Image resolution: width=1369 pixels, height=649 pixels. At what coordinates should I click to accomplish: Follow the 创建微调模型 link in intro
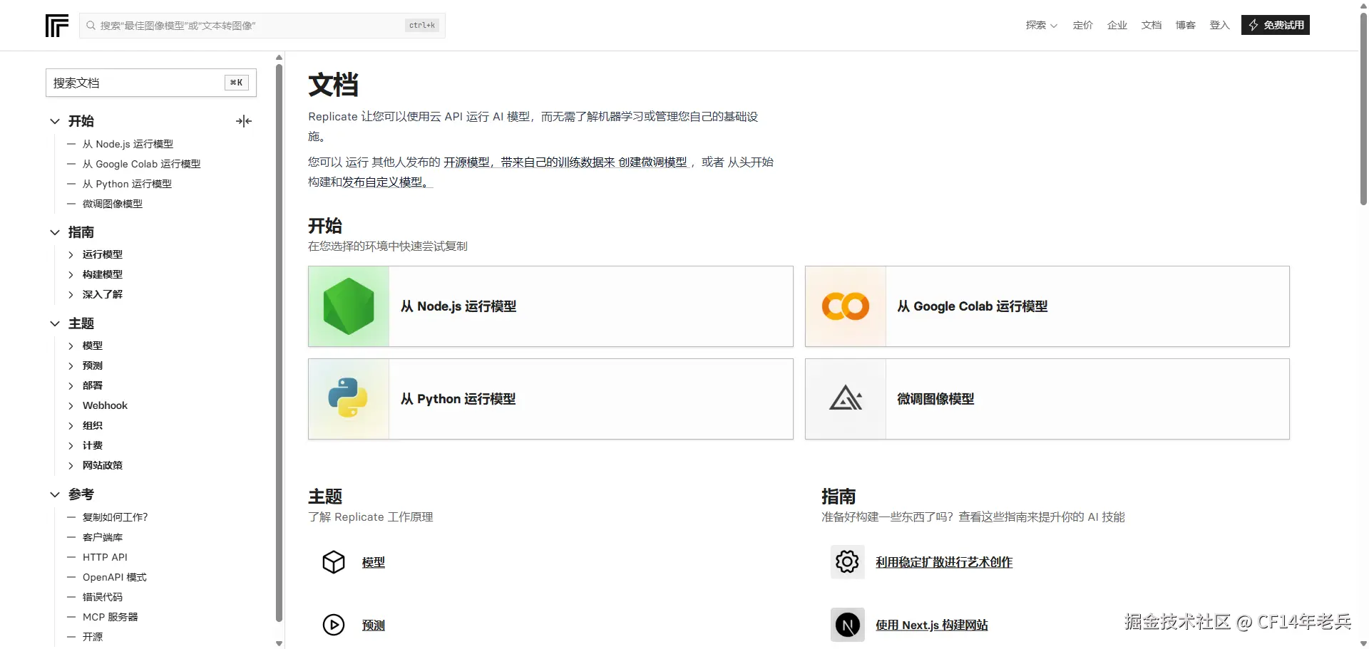pos(652,162)
